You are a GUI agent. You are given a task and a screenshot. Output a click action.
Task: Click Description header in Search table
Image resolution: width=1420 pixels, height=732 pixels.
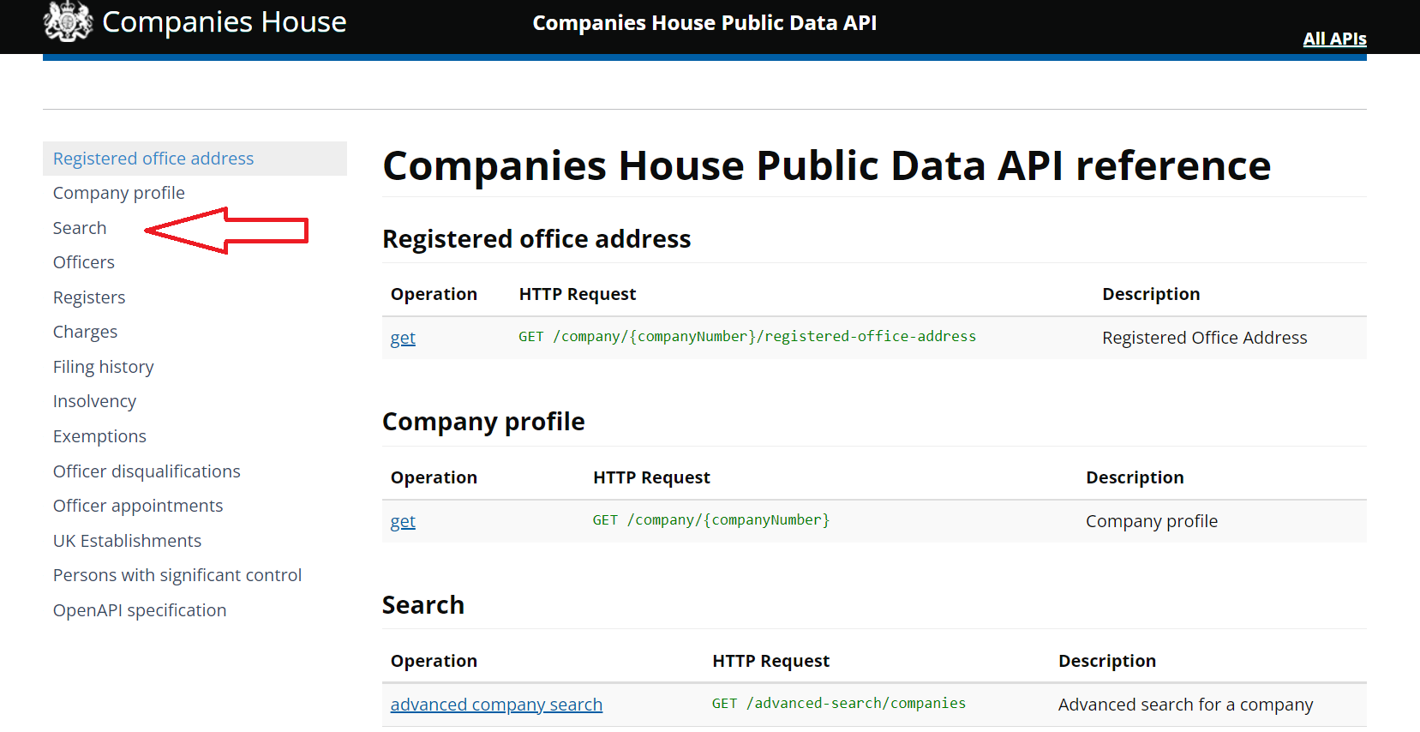(1107, 661)
